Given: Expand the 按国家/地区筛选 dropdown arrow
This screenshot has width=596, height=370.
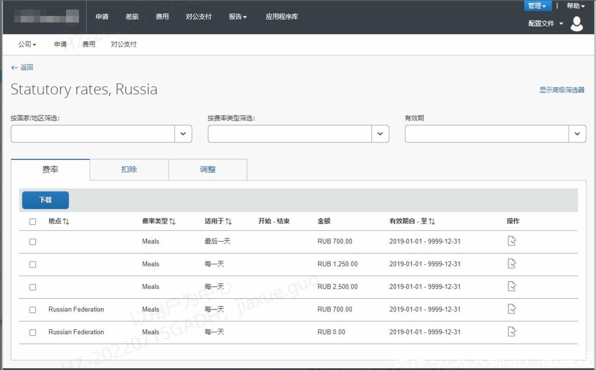Looking at the screenshot, I should [183, 134].
